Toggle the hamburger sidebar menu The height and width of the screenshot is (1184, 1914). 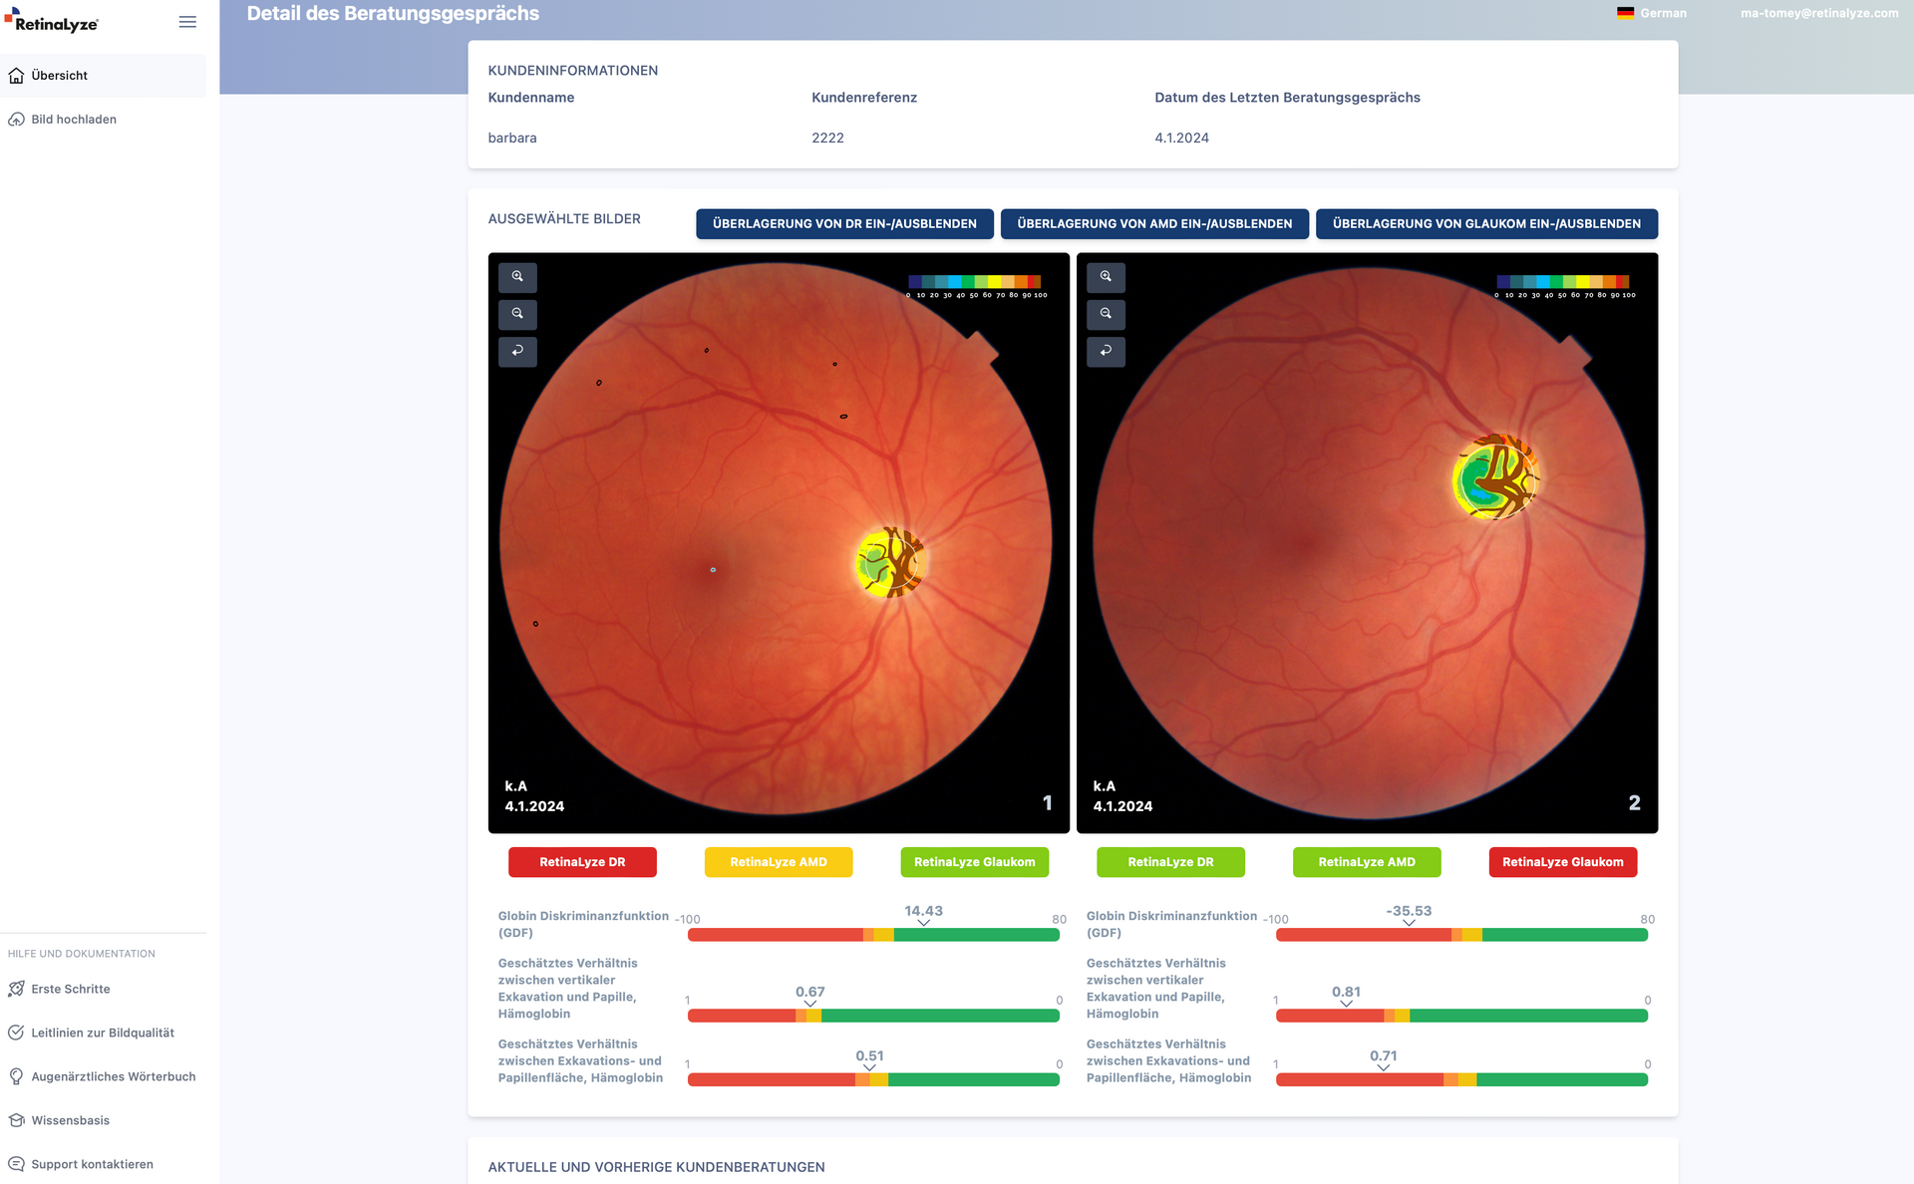187,22
